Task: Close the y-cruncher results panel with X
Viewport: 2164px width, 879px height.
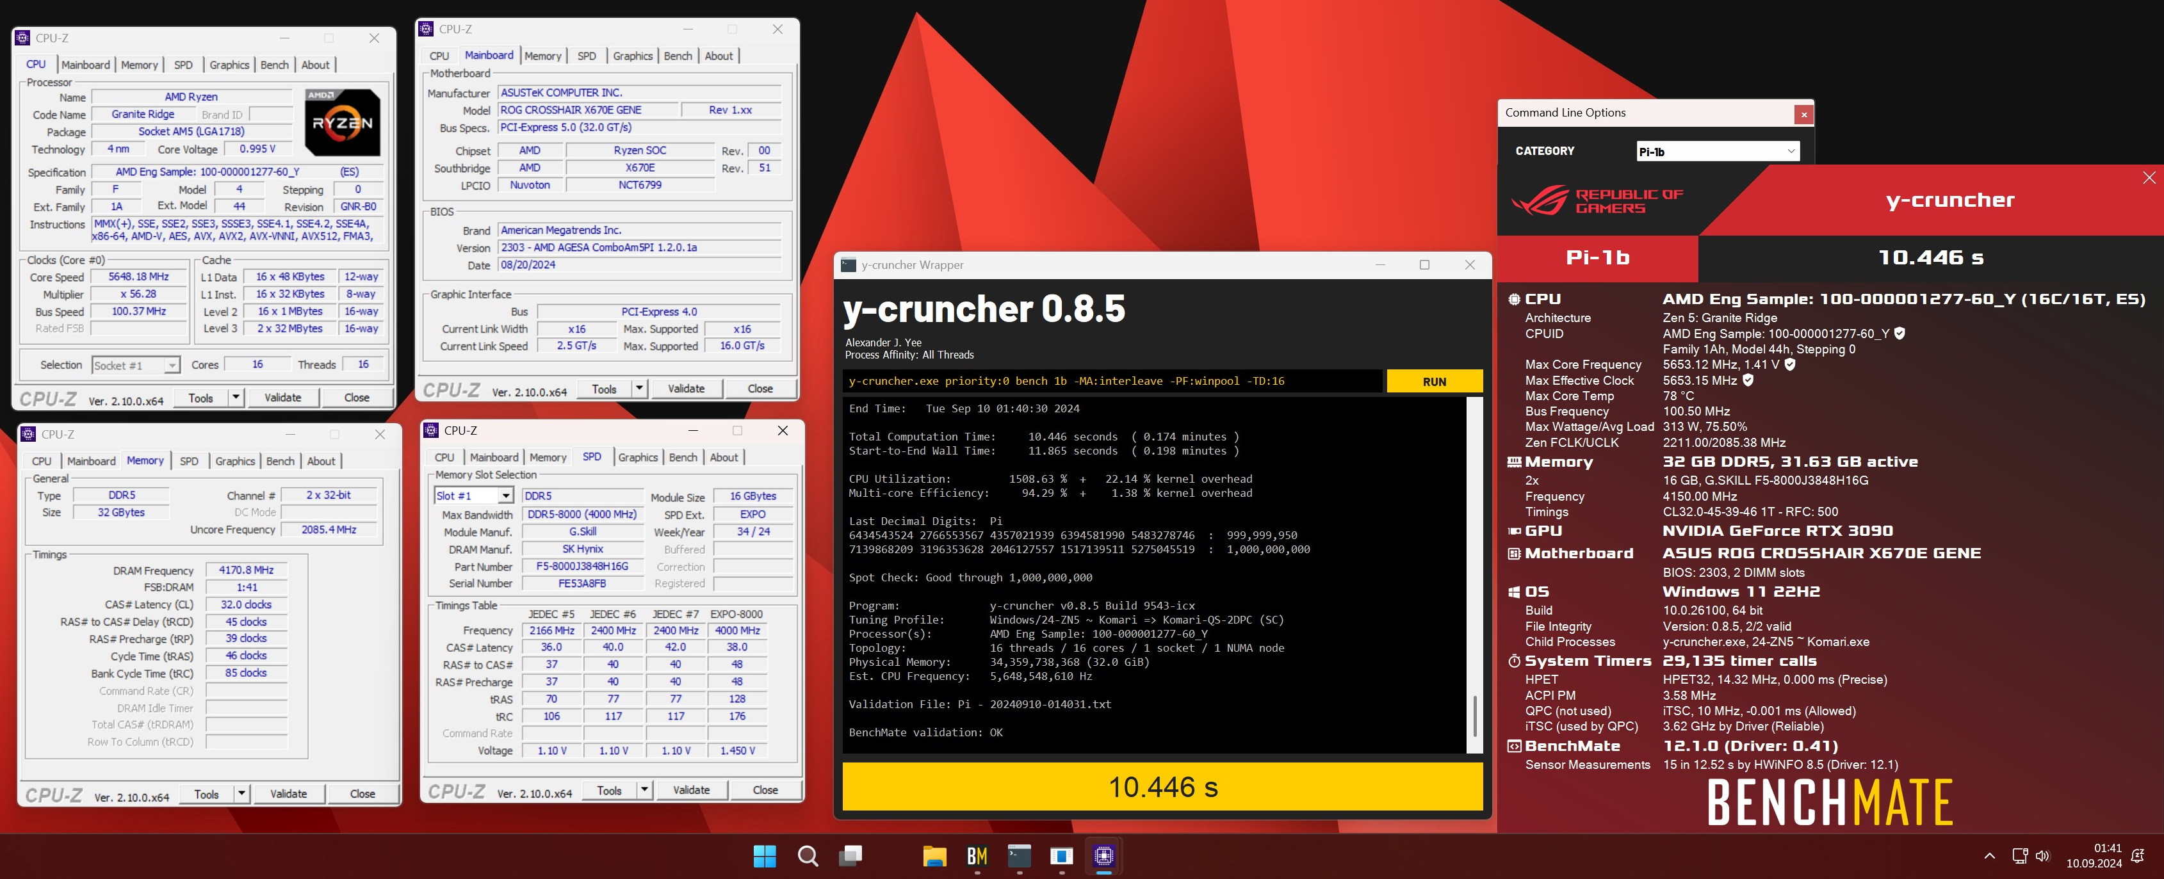Action: [x=2149, y=177]
